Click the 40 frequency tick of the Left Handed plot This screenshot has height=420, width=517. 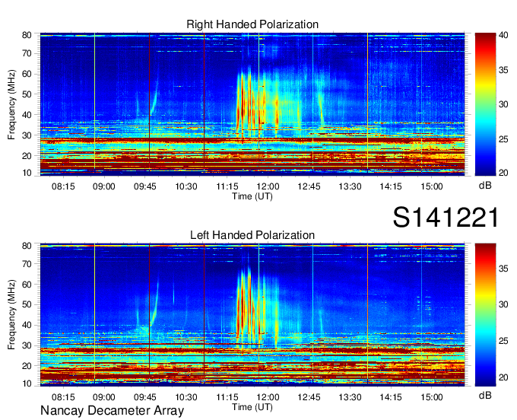27,325
